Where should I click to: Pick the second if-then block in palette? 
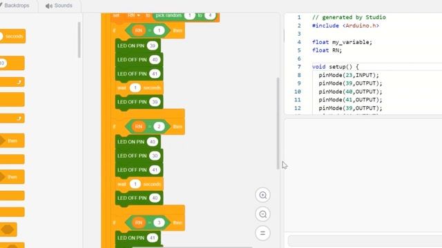tap(12, 177)
